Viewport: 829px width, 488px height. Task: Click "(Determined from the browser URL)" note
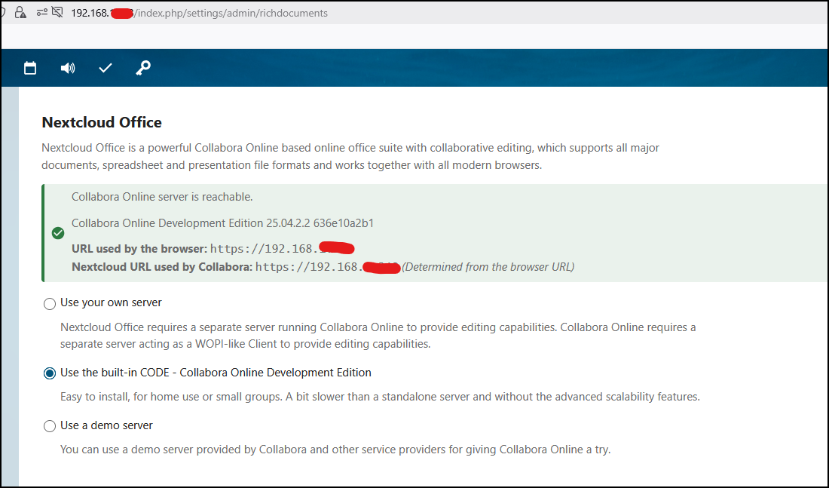[x=488, y=267]
